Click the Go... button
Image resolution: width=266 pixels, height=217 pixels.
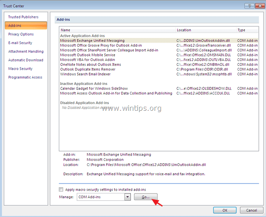pos(146,197)
